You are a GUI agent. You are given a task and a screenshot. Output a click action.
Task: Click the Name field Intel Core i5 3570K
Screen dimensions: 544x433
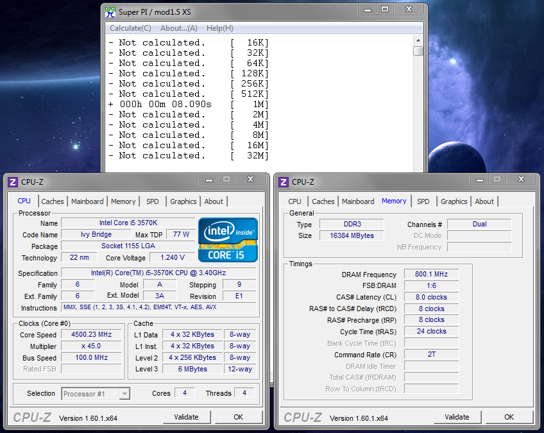coord(128,223)
